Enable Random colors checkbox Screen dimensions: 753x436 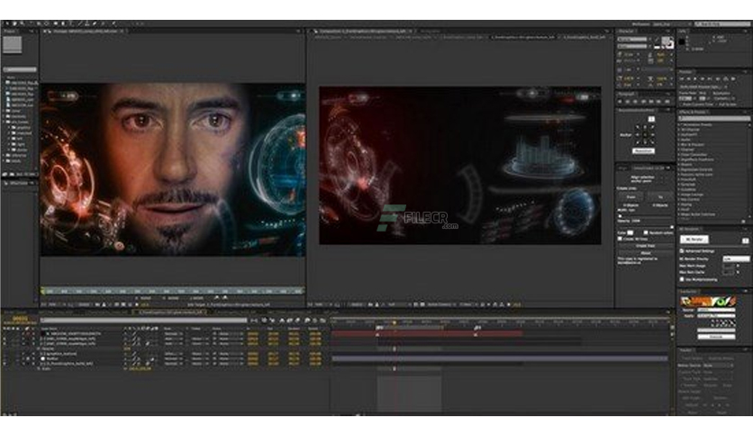pyautogui.click(x=646, y=232)
